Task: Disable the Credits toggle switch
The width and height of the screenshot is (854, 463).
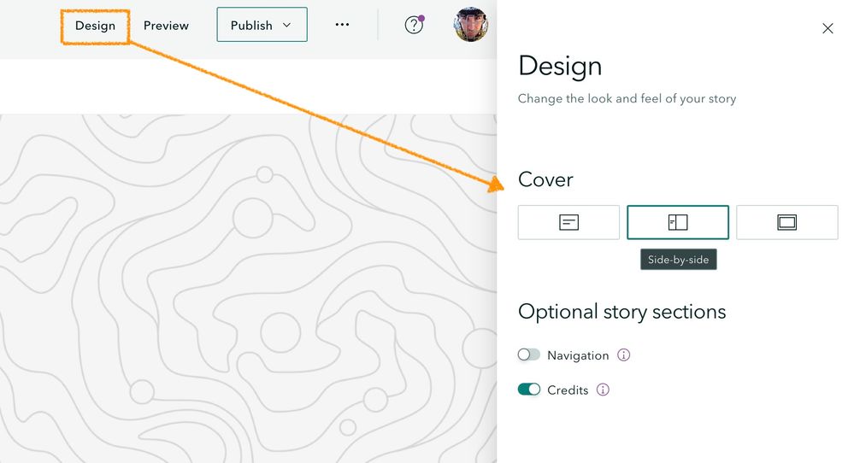Action: [529, 390]
